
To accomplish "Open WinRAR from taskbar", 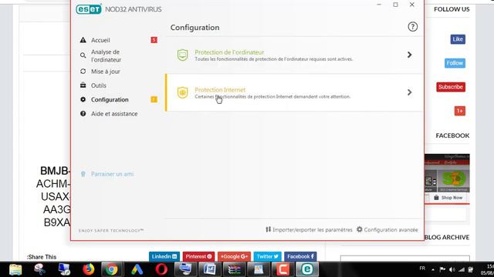I will pos(234,269).
